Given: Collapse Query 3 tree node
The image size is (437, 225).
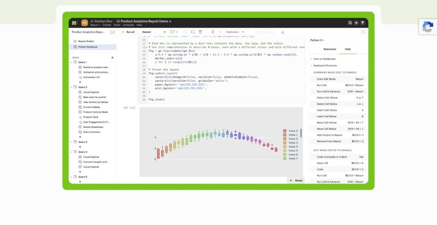Looking at the screenshot, I should tap(71, 142).
